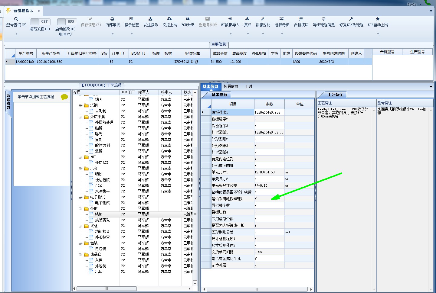
Task: Click 合拼模块 list icon
Action: coord(301,19)
